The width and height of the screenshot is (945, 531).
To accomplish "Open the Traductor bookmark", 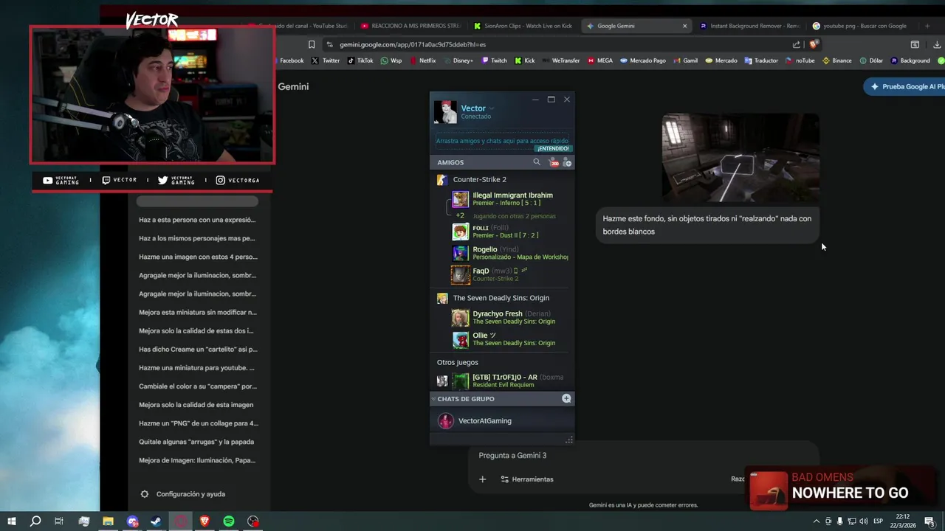I will (x=761, y=60).
